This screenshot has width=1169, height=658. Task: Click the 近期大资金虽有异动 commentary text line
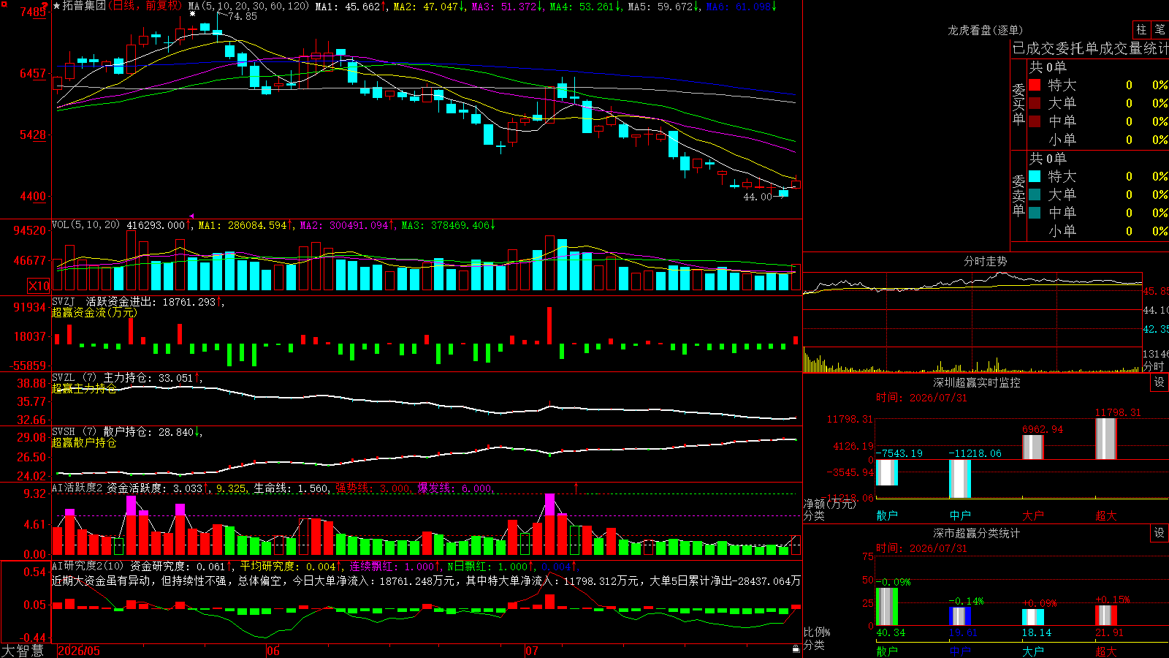pyautogui.click(x=426, y=581)
